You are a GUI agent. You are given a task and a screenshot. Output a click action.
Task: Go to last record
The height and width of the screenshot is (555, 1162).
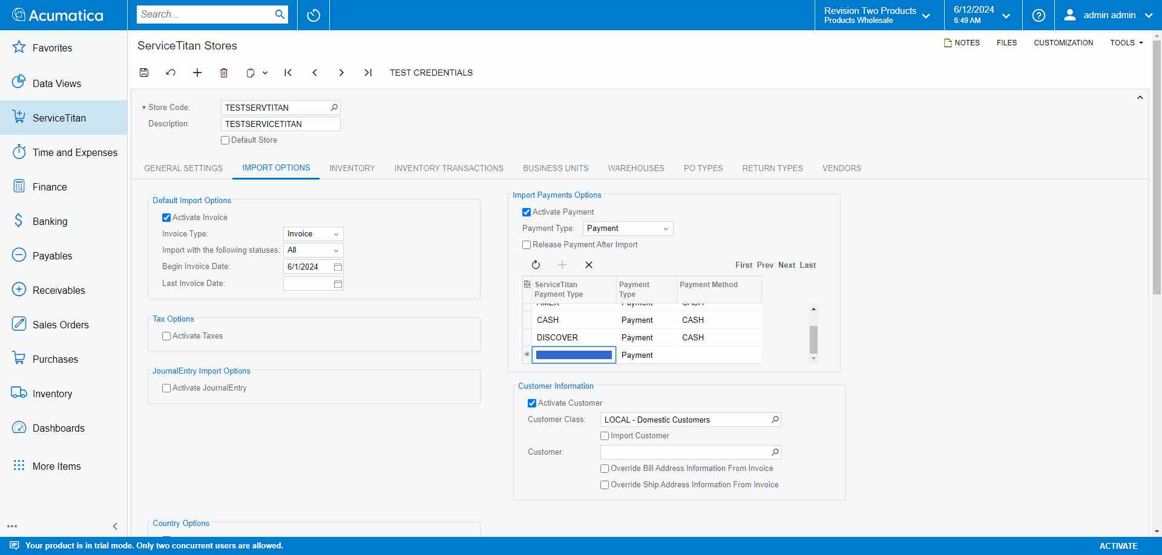point(368,73)
